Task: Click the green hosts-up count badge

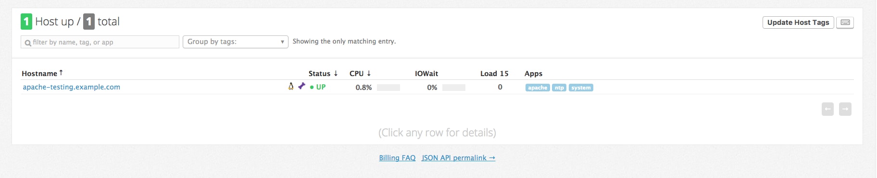Action: 26,22
